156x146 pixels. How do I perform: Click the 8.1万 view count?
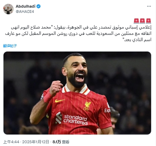point(57,142)
